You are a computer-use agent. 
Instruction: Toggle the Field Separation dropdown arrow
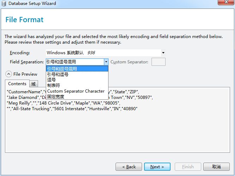tap(106, 62)
